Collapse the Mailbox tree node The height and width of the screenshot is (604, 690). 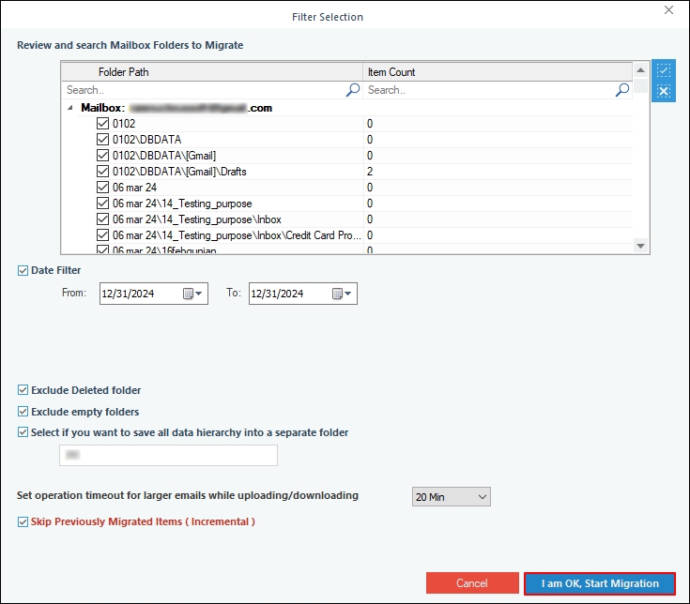pyautogui.click(x=70, y=108)
